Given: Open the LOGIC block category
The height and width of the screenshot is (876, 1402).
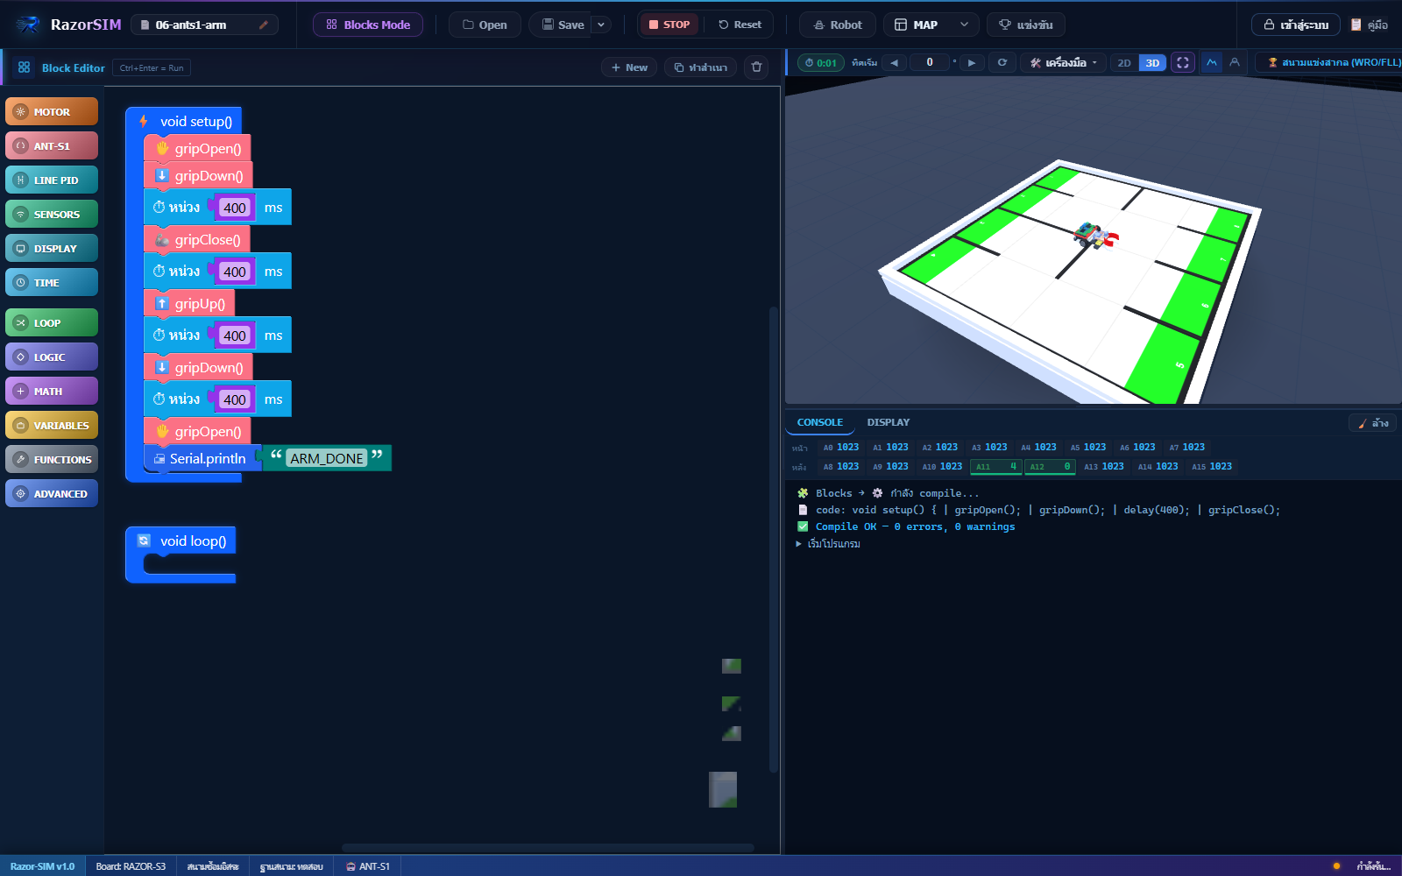Looking at the screenshot, I should [x=52, y=357].
